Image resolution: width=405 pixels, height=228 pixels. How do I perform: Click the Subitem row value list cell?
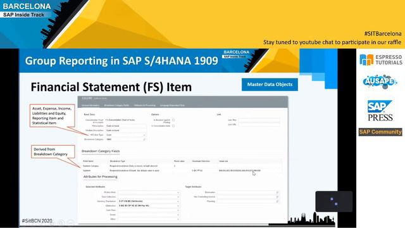click(x=240, y=170)
